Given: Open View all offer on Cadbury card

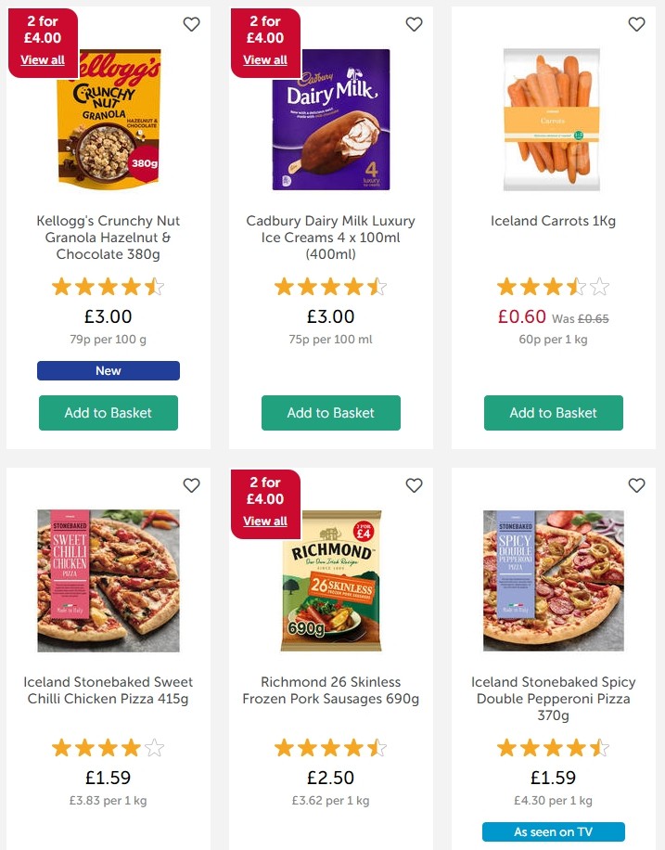Looking at the screenshot, I should click(265, 60).
